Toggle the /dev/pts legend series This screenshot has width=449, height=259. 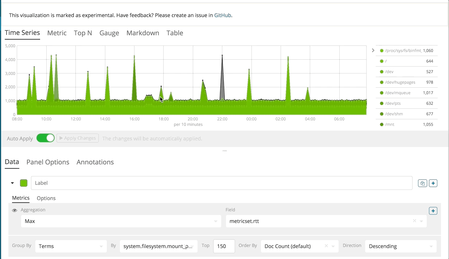pyautogui.click(x=406, y=103)
